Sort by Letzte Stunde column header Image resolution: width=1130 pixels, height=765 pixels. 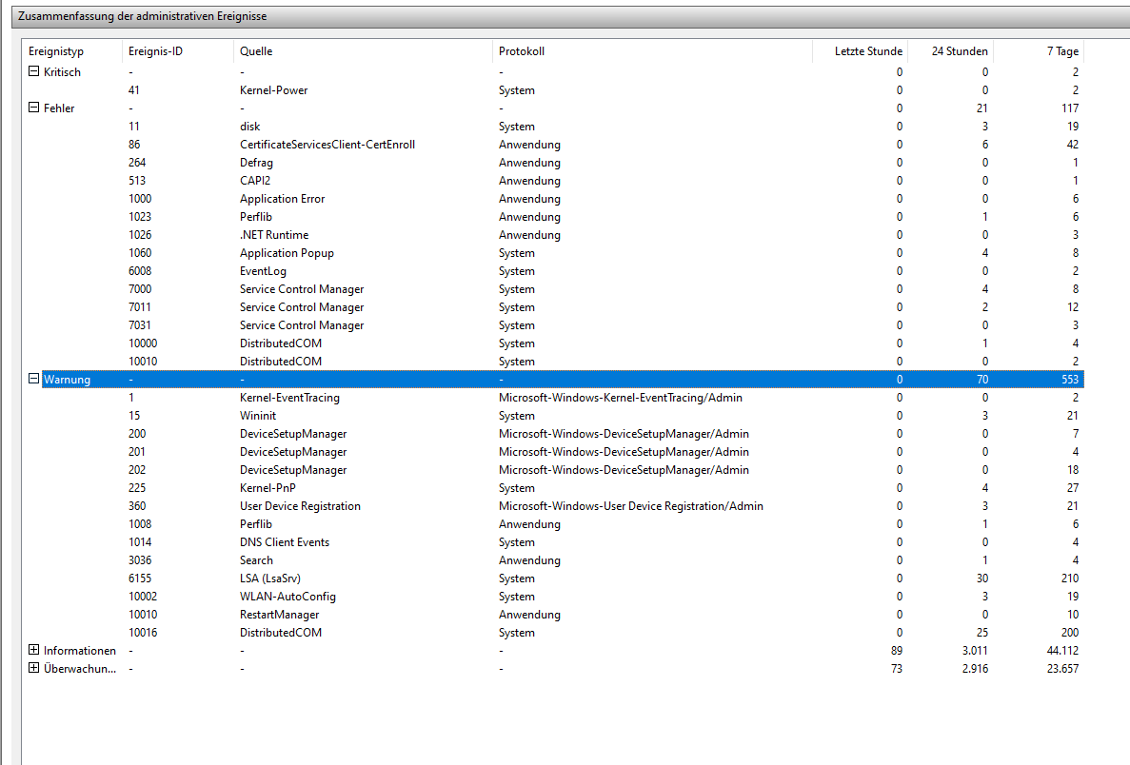click(860, 51)
